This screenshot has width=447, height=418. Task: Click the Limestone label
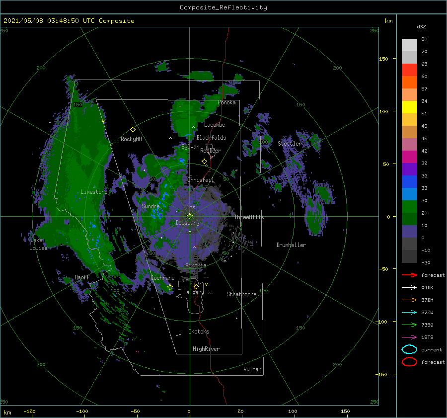coord(94,192)
